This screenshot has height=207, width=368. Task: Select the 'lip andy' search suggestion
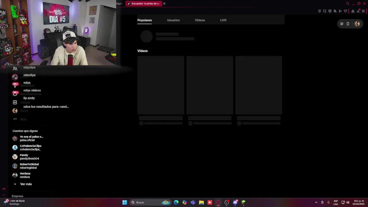pyautogui.click(x=29, y=98)
